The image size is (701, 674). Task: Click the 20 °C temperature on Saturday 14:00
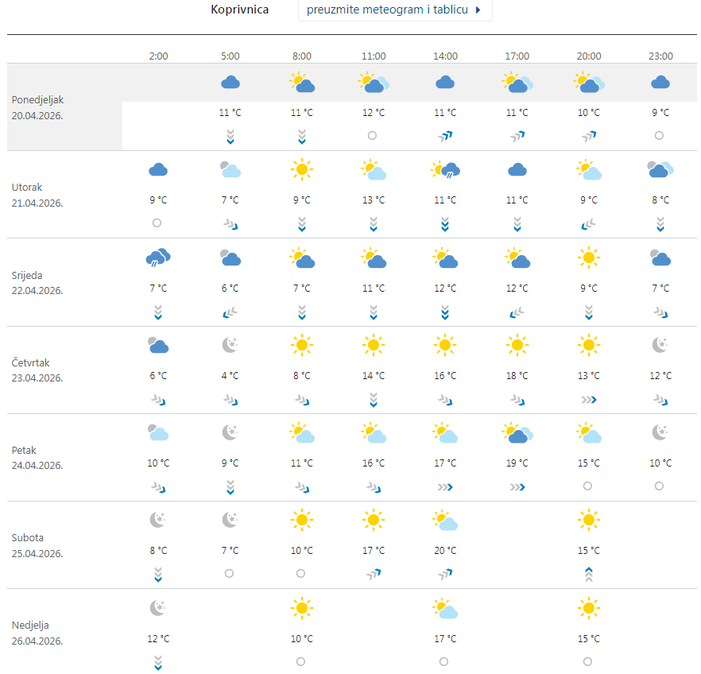445,551
